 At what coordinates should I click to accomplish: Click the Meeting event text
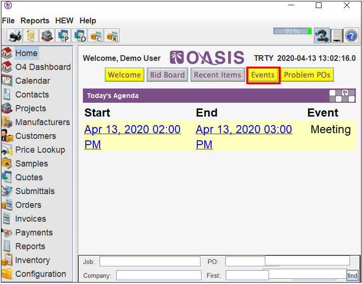pyautogui.click(x=331, y=129)
